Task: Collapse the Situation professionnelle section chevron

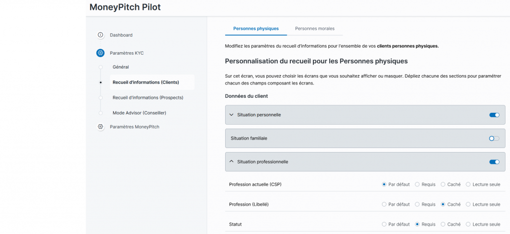Action: [x=231, y=161]
